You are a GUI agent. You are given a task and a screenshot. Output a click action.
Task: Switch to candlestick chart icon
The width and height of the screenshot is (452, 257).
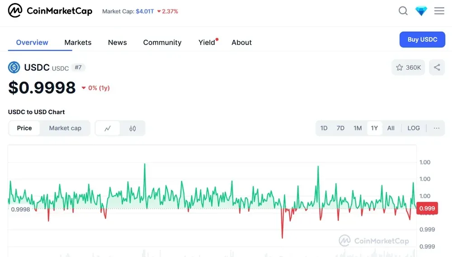click(x=132, y=128)
